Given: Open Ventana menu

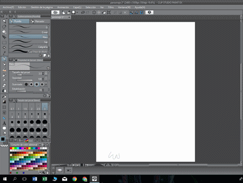Looking at the screenshot, I should [x=124, y=7].
